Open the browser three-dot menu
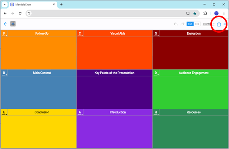 pos(224,13)
